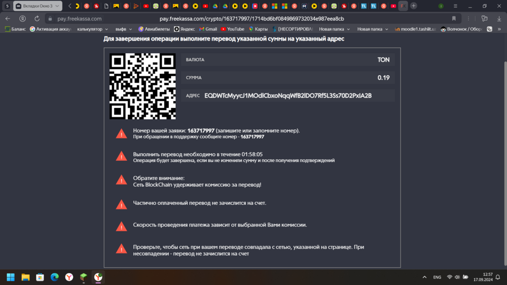Open Microsoft Edge from the taskbar
The height and width of the screenshot is (285, 507).
click(x=55, y=277)
